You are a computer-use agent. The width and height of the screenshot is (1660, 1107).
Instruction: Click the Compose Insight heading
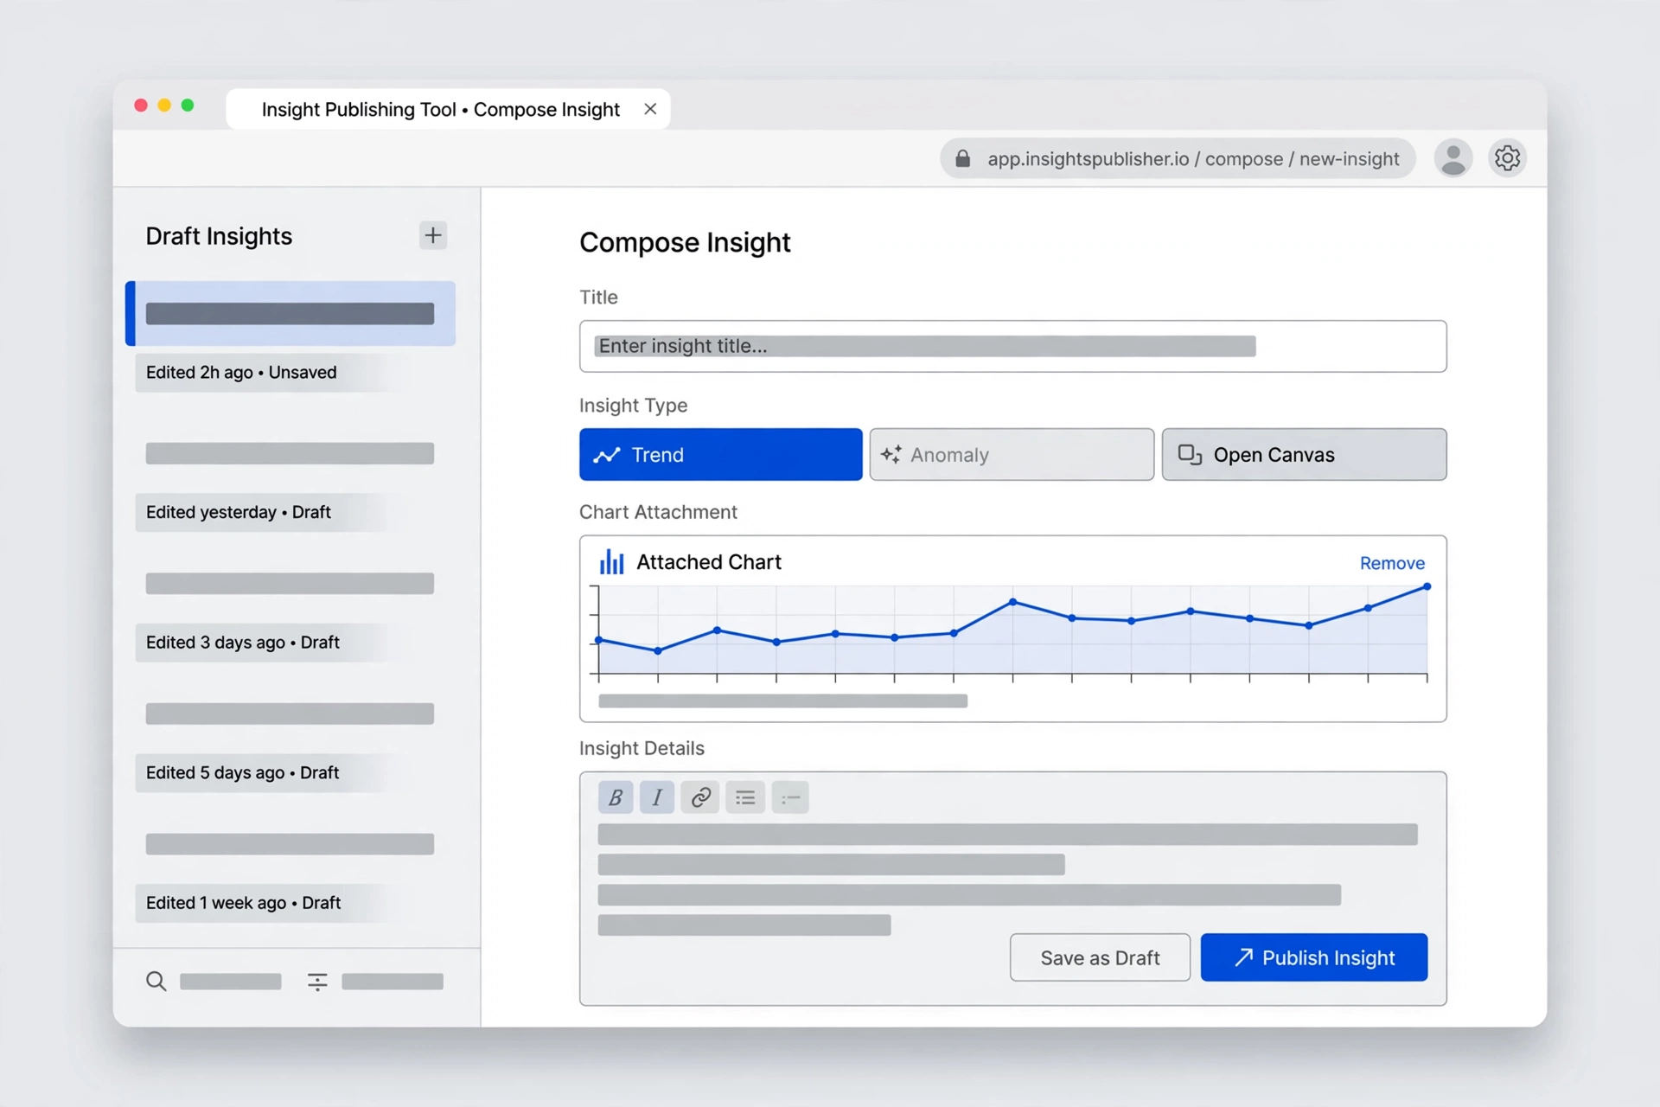pyautogui.click(x=685, y=243)
